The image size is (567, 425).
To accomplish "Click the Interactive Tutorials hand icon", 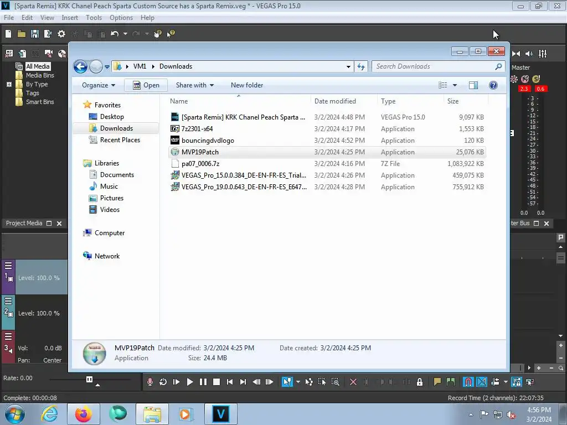I will tap(158, 34).
